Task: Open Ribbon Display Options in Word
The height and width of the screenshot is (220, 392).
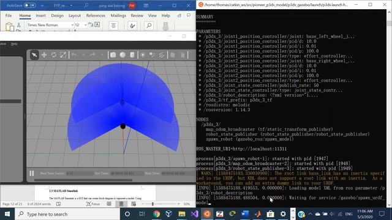Action: tap(146, 5)
